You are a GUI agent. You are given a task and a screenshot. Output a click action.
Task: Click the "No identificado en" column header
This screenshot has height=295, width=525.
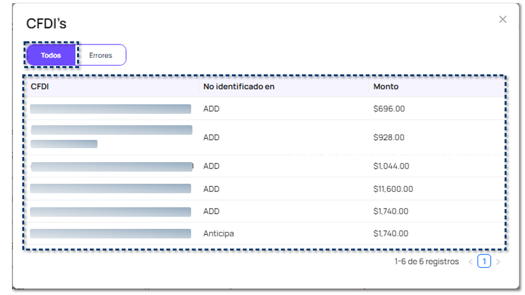click(x=238, y=86)
